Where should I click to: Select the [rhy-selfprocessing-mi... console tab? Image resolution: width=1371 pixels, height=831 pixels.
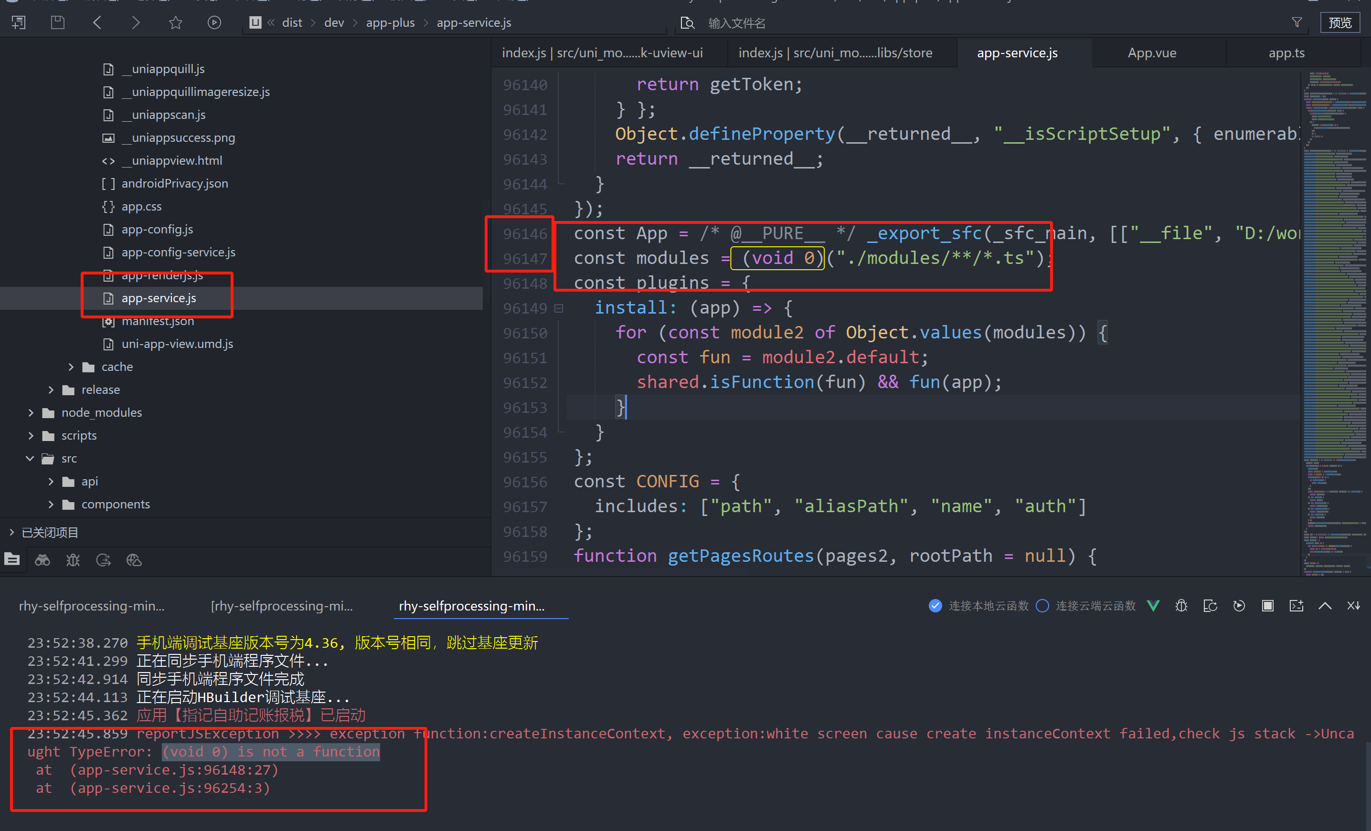(x=282, y=606)
